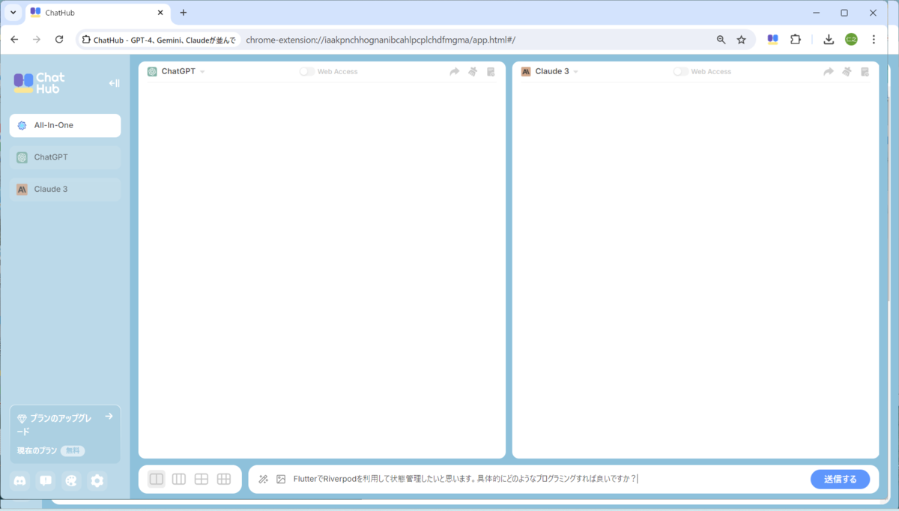Viewport: 899px width, 511px height.
Task: Click the ChatHub logo
Action: click(x=40, y=83)
